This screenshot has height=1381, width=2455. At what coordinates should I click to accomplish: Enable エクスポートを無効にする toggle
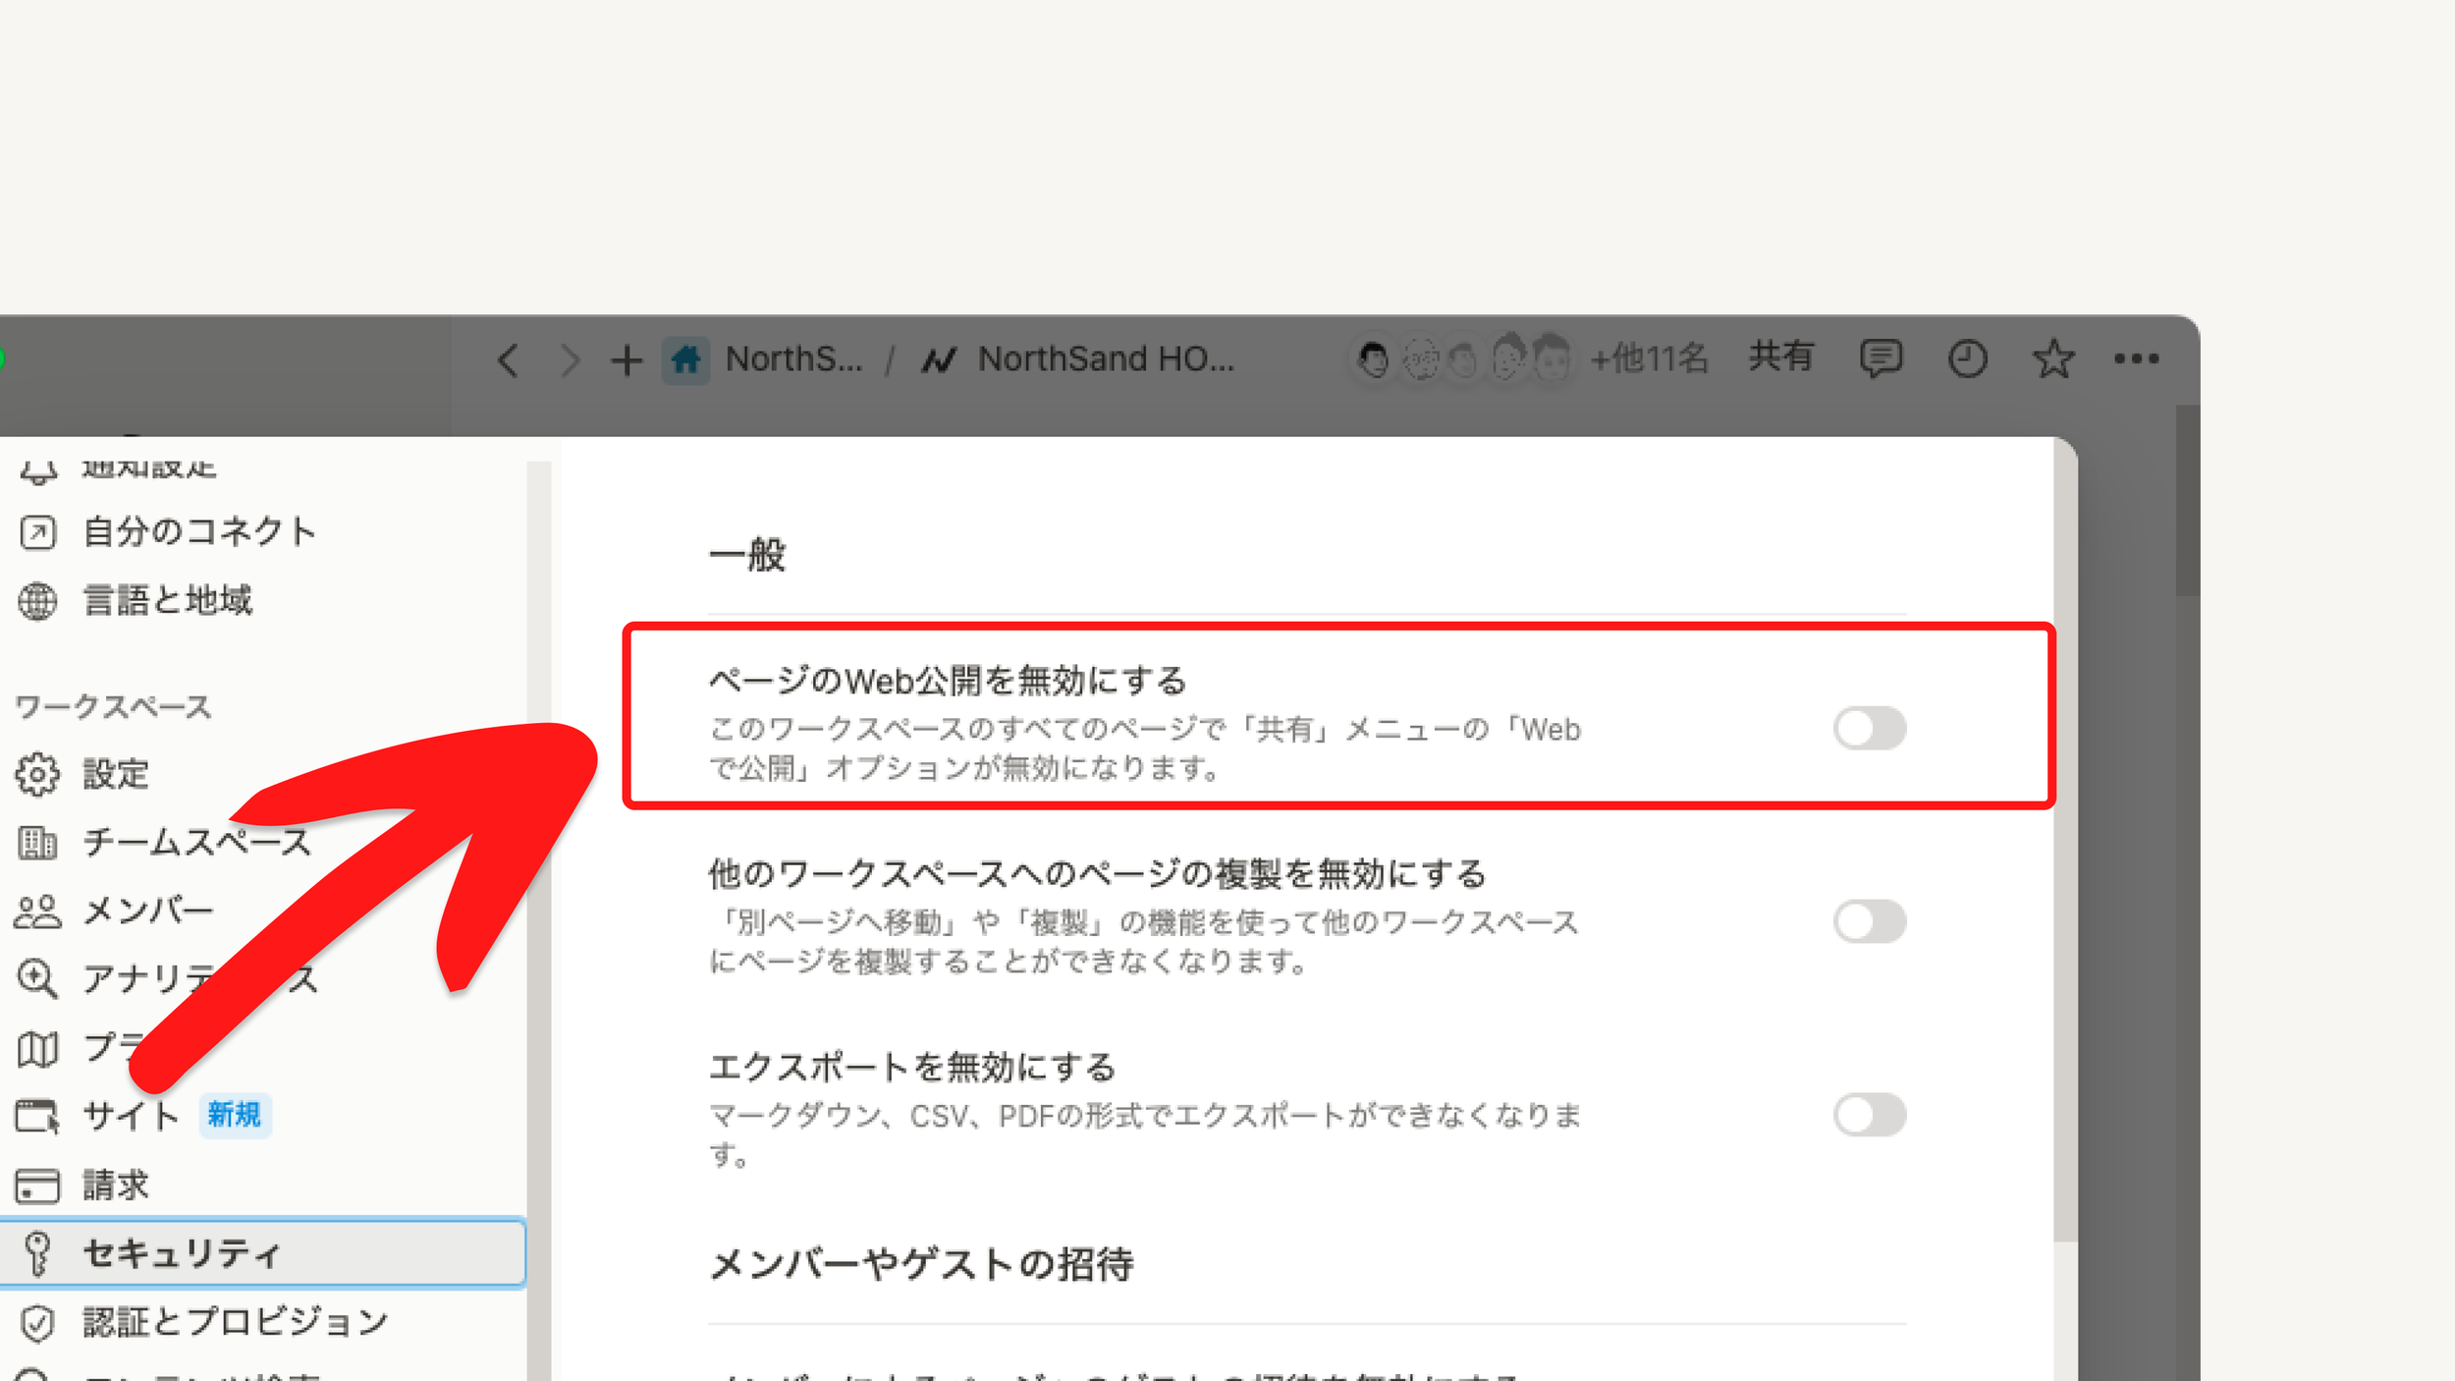pos(1869,1115)
